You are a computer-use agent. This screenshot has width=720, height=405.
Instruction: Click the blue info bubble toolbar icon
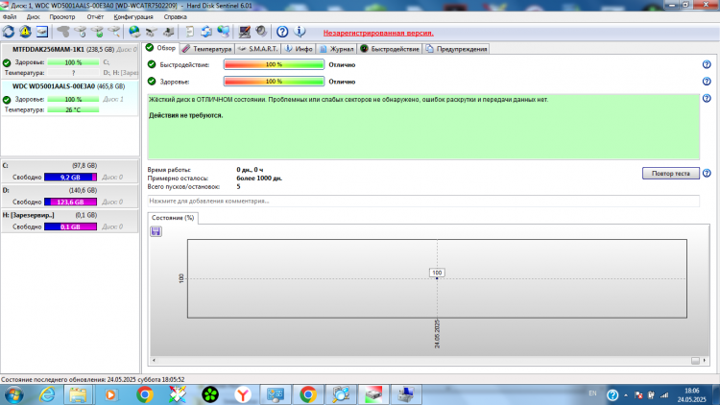[x=300, y=32]
